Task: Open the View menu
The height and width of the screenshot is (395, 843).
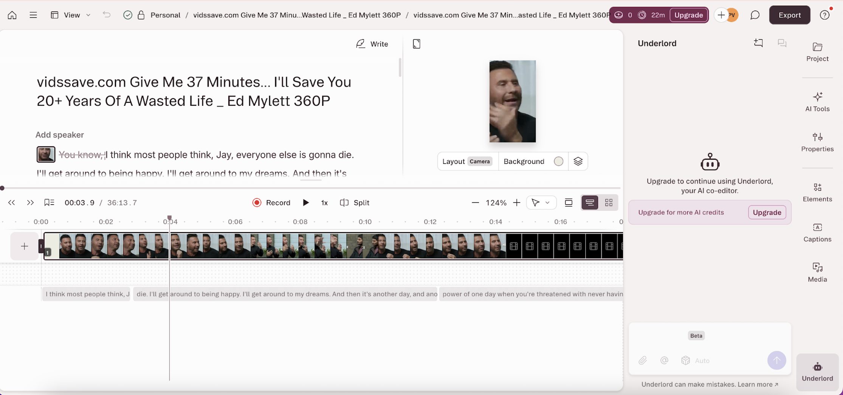Action: click(x=71, y=15)
